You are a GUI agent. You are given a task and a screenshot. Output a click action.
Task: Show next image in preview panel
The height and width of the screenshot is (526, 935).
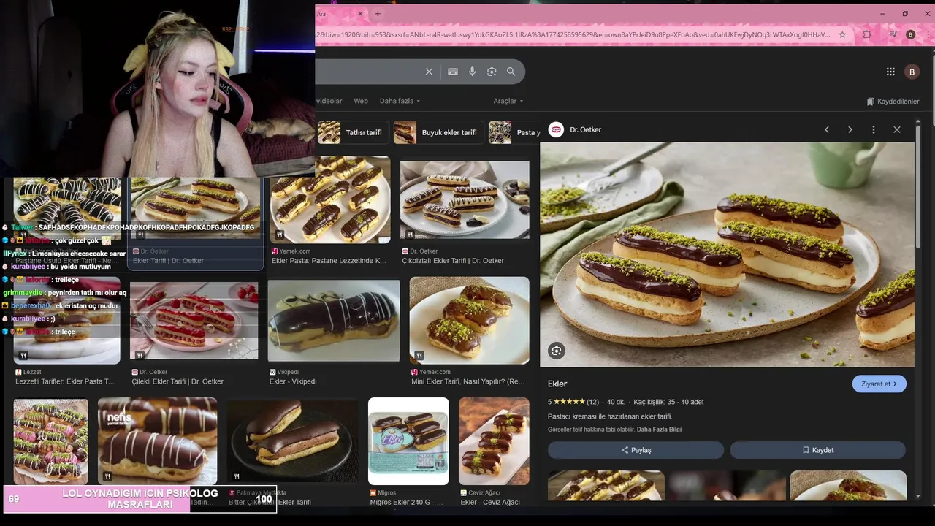point(850,129)
